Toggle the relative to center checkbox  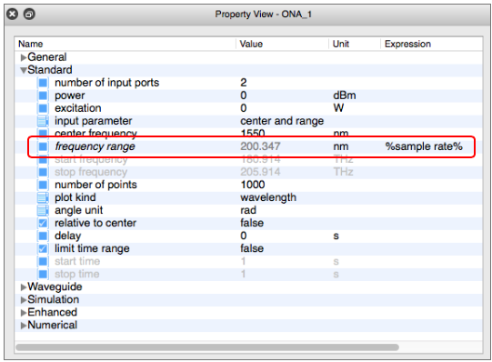point(43,223)
